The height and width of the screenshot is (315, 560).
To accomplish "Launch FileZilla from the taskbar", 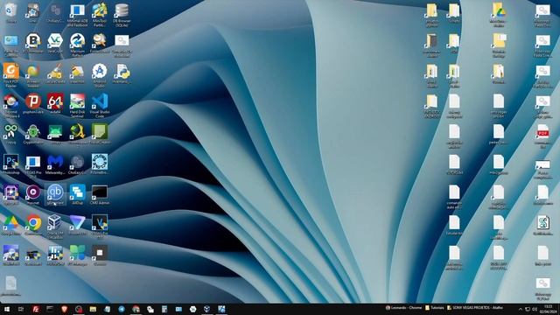I will [36, 309].
